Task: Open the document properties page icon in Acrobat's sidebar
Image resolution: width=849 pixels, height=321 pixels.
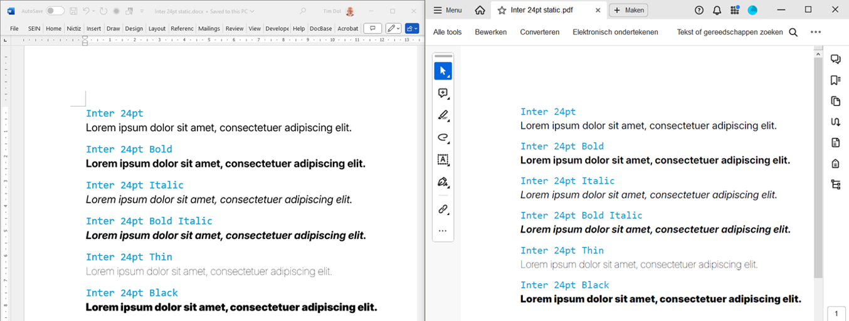Action: (835, 142)
